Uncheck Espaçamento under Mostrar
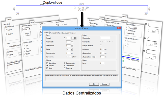The height and width of the screenshot is (99, 164). click(x=65, y=63)
